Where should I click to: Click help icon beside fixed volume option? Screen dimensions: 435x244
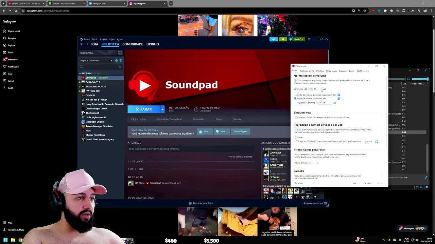339,99
